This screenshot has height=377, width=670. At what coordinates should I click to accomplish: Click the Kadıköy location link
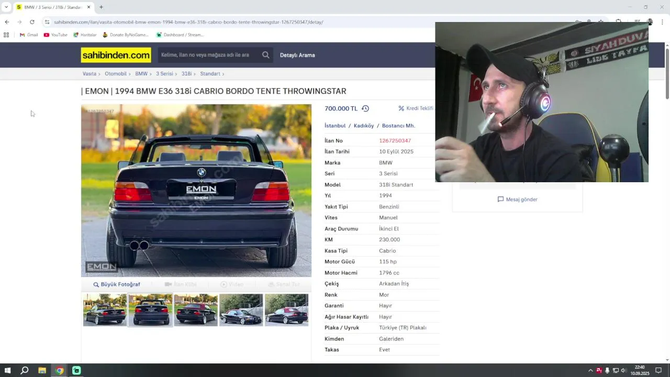point(364,126)
